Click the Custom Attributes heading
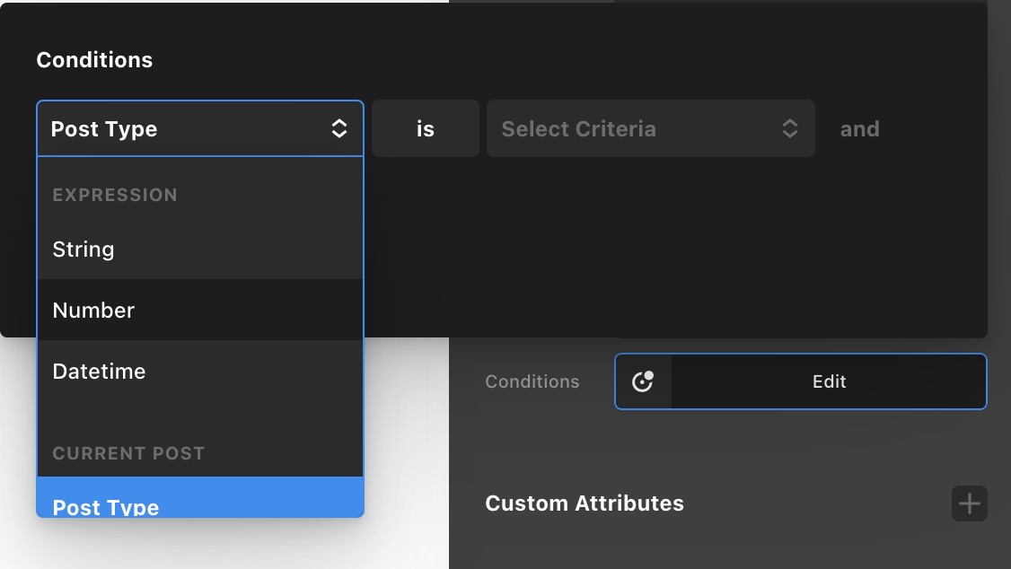 [x=585, y=503]
